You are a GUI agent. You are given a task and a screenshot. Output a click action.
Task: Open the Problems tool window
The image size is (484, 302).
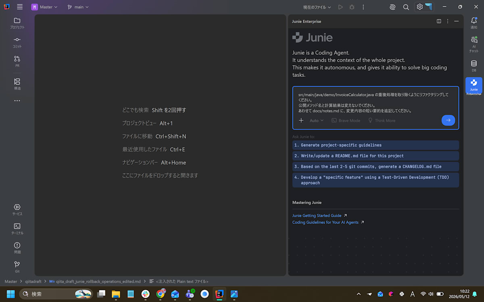(x=17, y=248)
